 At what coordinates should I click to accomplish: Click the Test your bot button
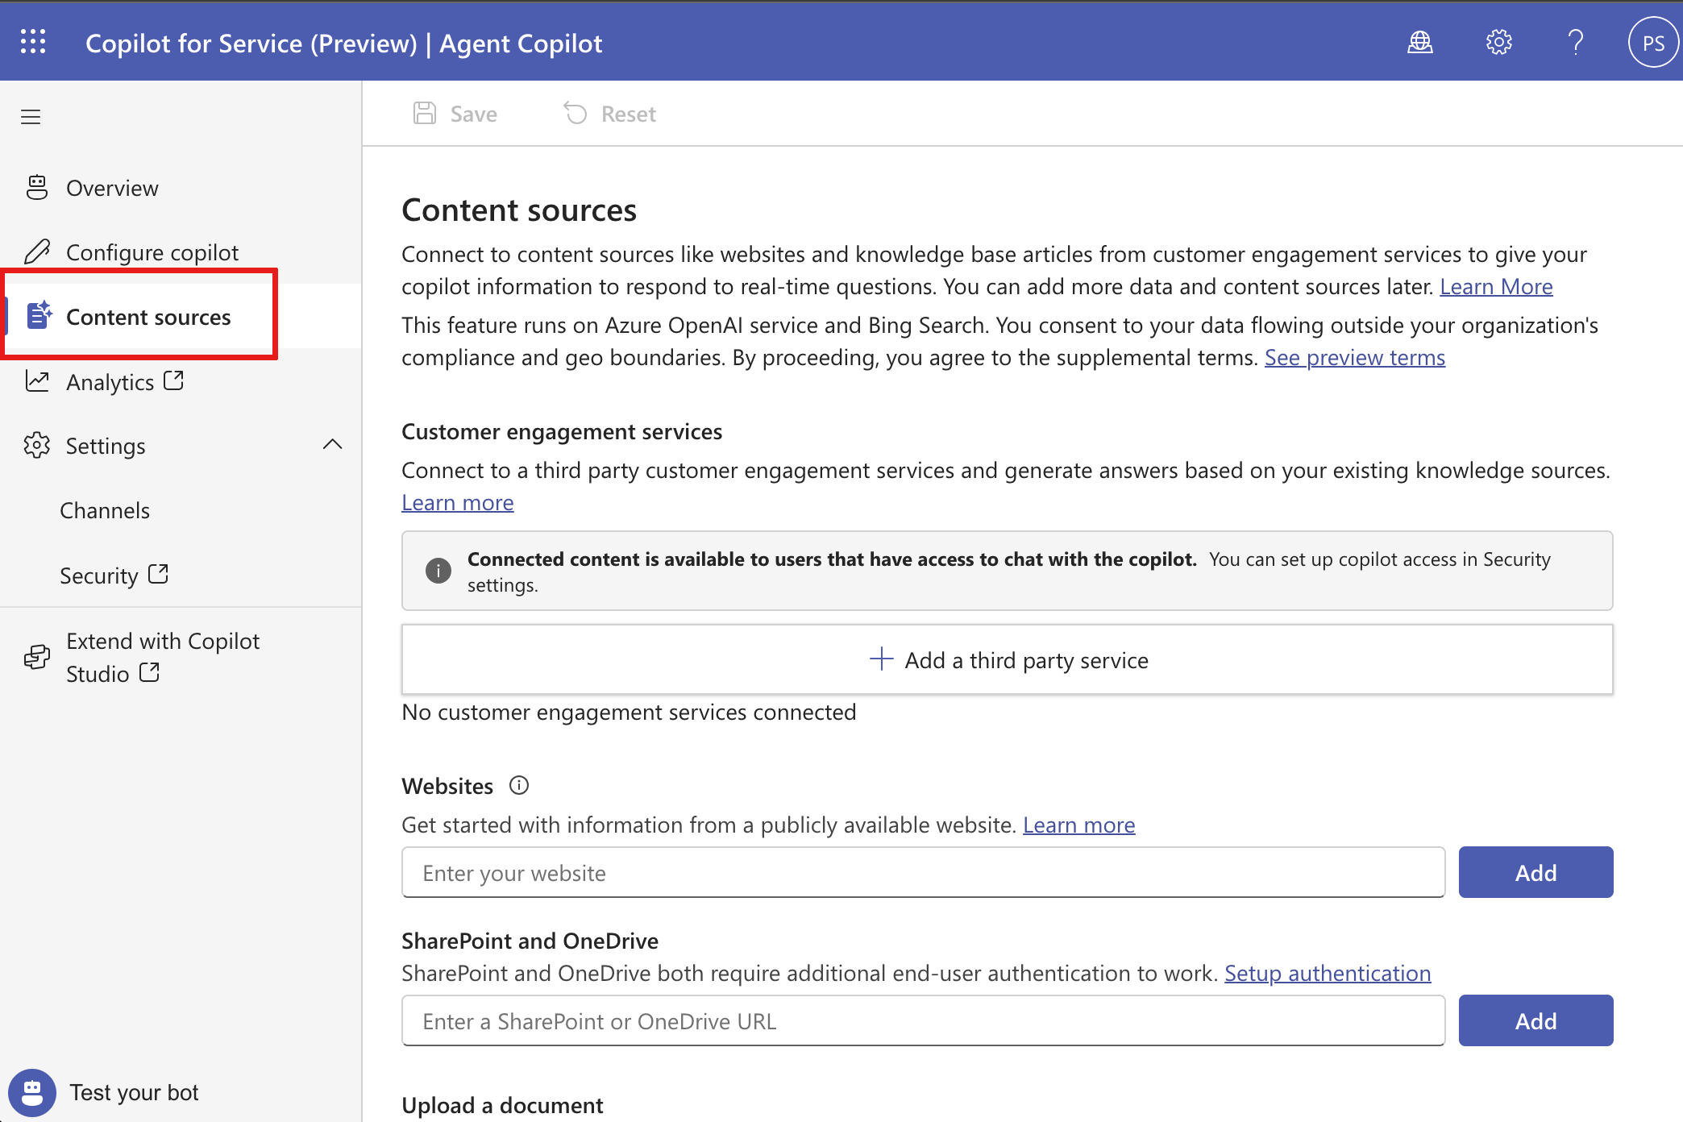click(103, 1092)
